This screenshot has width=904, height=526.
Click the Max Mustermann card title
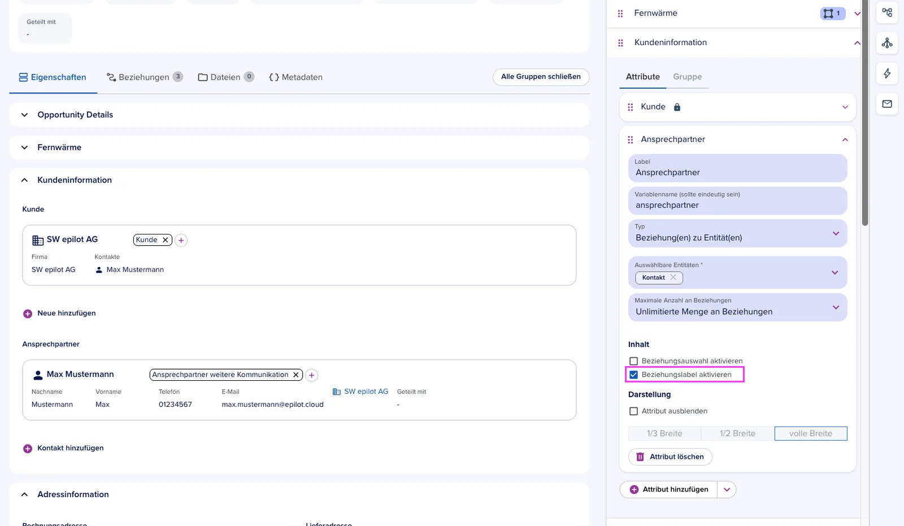80,375
